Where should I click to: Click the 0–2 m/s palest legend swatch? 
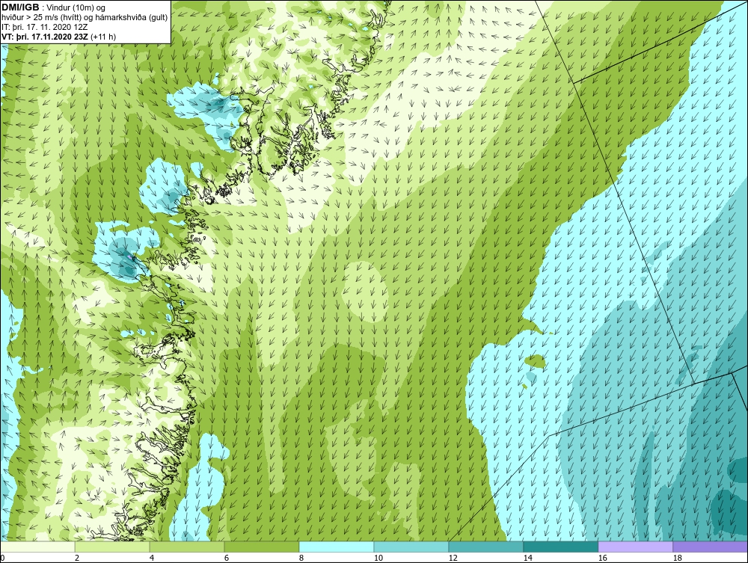click(38, 547)
